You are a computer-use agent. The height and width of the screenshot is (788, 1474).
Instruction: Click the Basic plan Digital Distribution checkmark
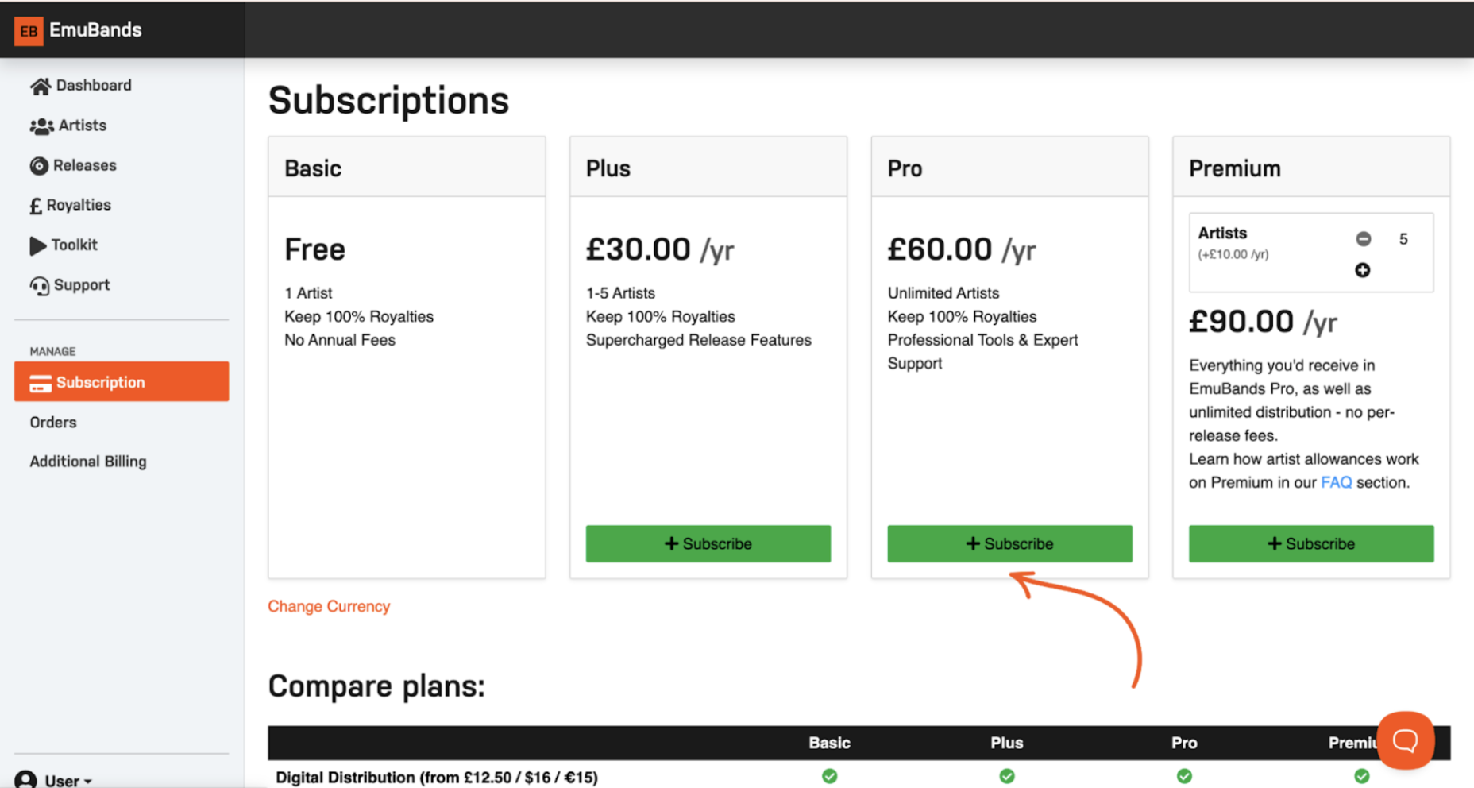coord(829,776)
